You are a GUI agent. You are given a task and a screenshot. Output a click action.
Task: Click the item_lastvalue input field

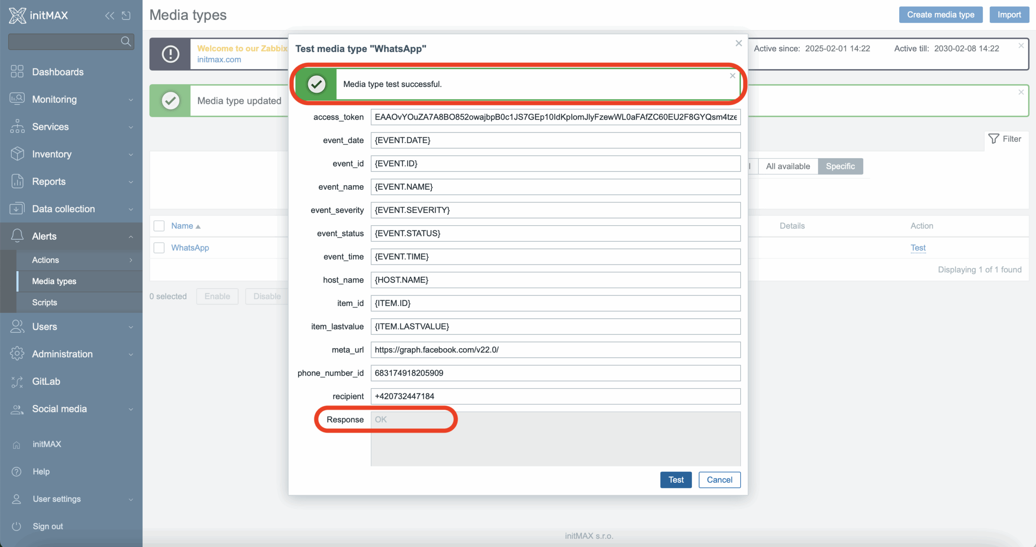coord(556,326)
